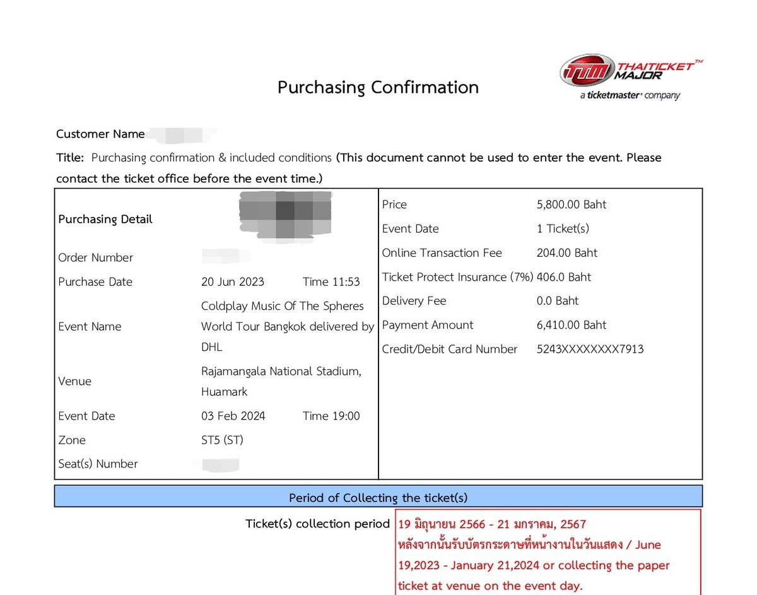Select the 'Purchasing Confirmation' heading

tap(378, 87)
